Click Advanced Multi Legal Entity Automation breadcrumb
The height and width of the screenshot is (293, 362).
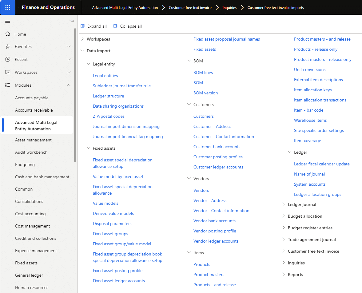[x=125, y=8]
